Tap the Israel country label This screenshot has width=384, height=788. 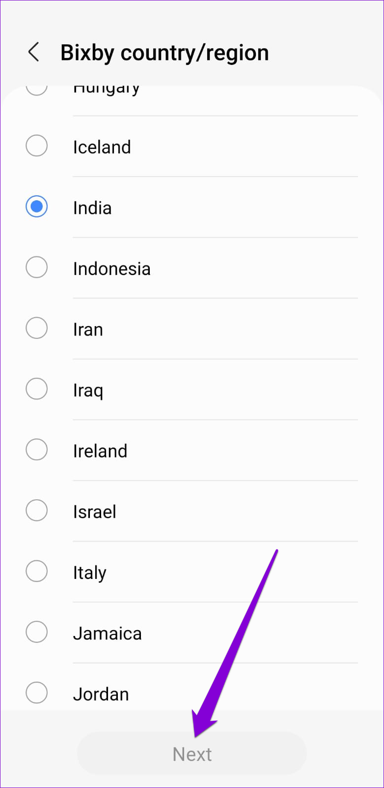(x=94, y=512)
